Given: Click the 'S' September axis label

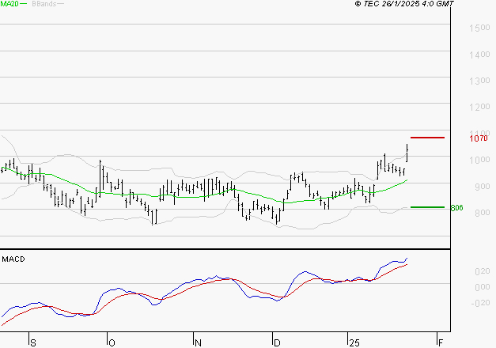Looking at the screenshot, I should [x=32, y=342].
